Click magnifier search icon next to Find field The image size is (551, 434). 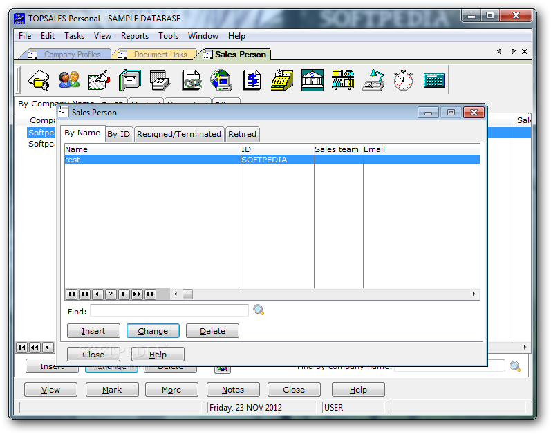(259, 310)
